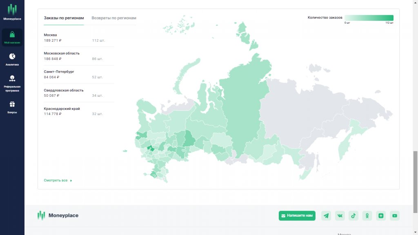The image size is (418, 235).
Task: Click the Количество заказов gradient scale
Action: 369,18
